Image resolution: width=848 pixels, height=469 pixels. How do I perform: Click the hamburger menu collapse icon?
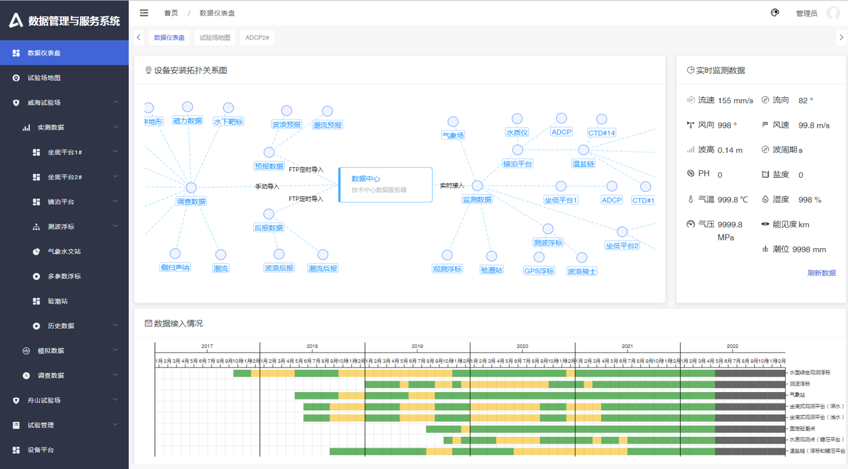point(144,13)
